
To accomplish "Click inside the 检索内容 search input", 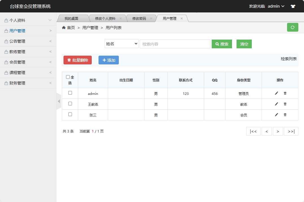I will tap(175, 44).
